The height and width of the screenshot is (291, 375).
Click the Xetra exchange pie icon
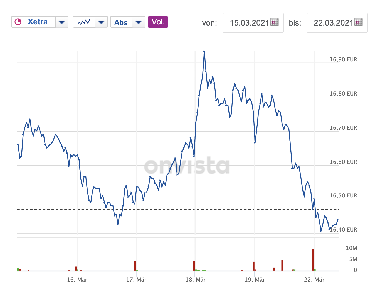coord(18,22)
